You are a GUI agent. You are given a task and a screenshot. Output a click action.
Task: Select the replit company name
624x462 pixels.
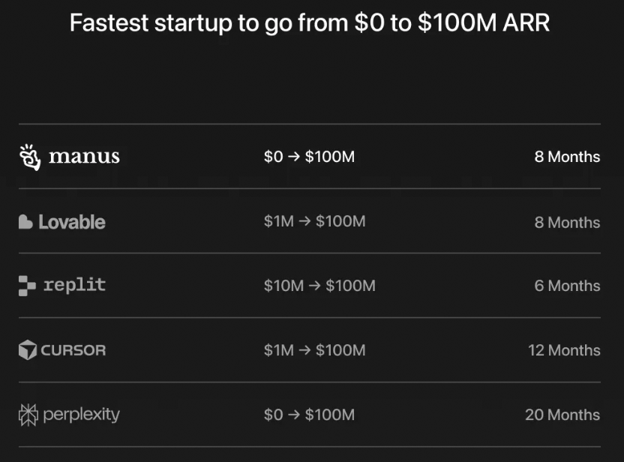click(x=74, y=285)
